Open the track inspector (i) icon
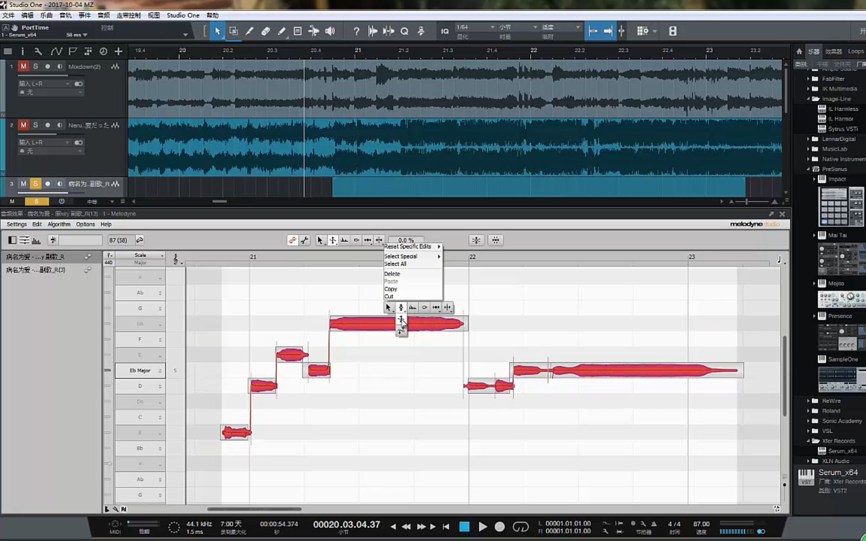Viewport: 866px width, 541px height. (22, 51)
